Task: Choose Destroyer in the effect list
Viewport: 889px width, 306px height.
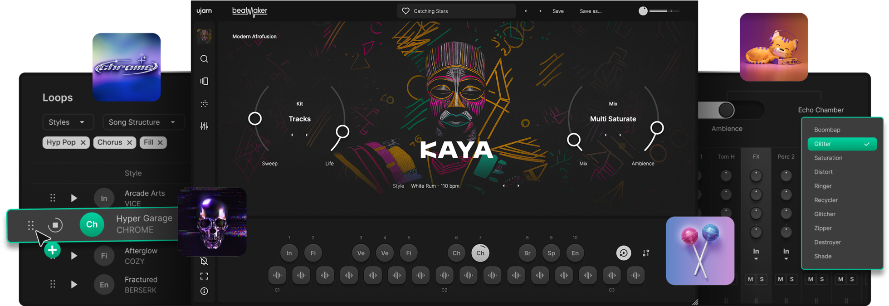Action: [827, 242]
